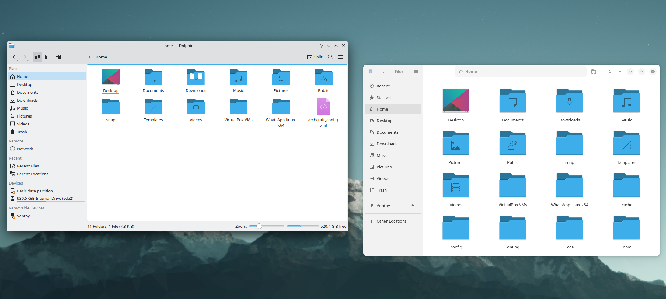Click the search icon in Files sidebar
The image size is (666, 299).
point(382,72)
